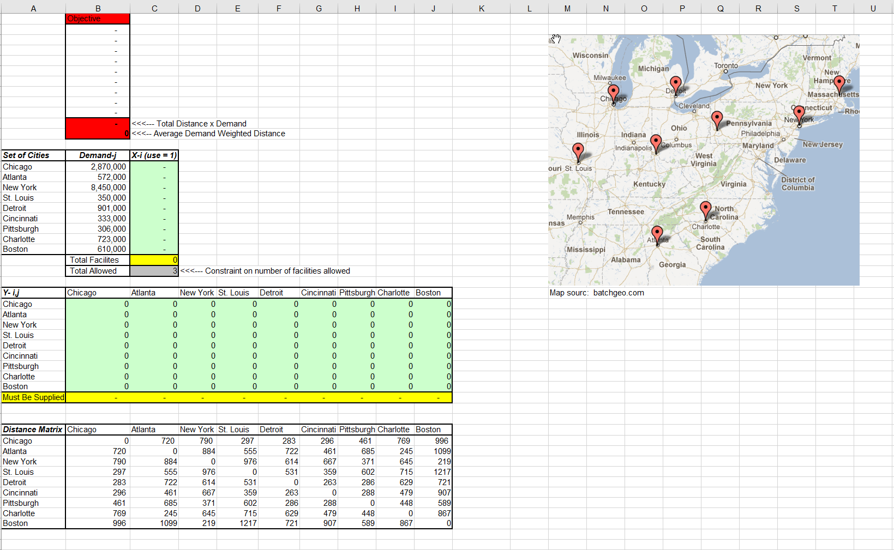Select the Must Be Supplied row label
894x550 pixels.
point(33,397)
